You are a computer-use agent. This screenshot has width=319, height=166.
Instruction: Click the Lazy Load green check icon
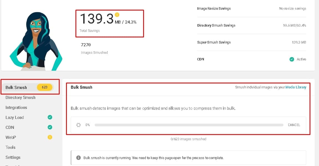tap(50, 117)
